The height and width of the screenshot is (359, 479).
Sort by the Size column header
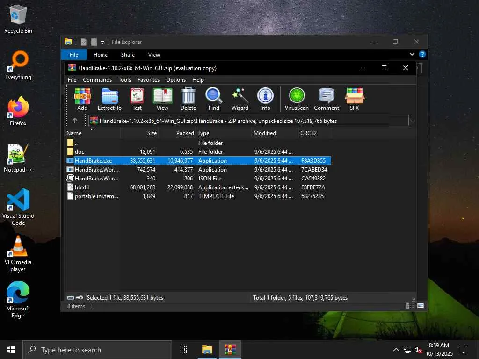coord(139,133)
